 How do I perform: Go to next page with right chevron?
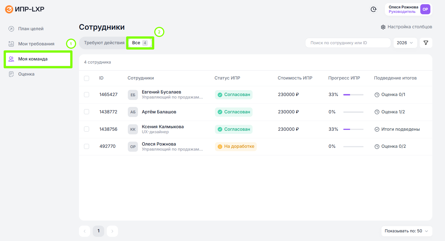tap(112, 231)
